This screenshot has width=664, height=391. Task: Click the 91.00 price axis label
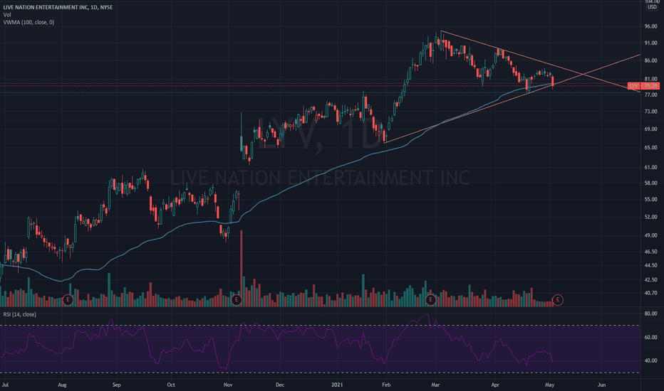pyautogui.click(x=650, y=43)
